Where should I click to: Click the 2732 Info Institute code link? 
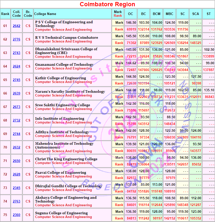[x=17, y=120]
